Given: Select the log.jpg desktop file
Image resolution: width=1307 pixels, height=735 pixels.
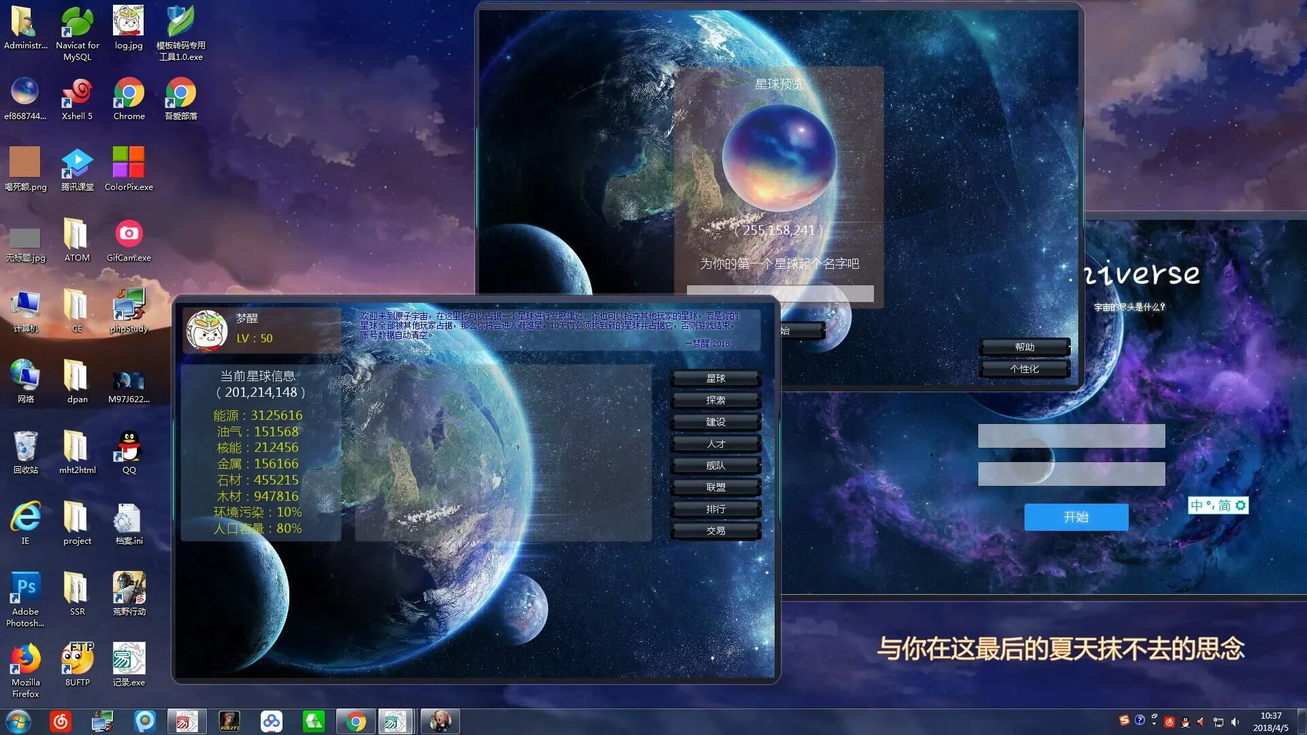Looking at the screenshot, I should pos(129,28).
